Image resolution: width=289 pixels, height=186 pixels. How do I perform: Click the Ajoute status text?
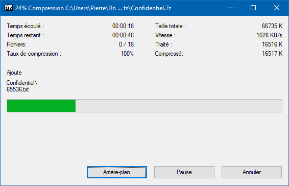tap(14, 73)
